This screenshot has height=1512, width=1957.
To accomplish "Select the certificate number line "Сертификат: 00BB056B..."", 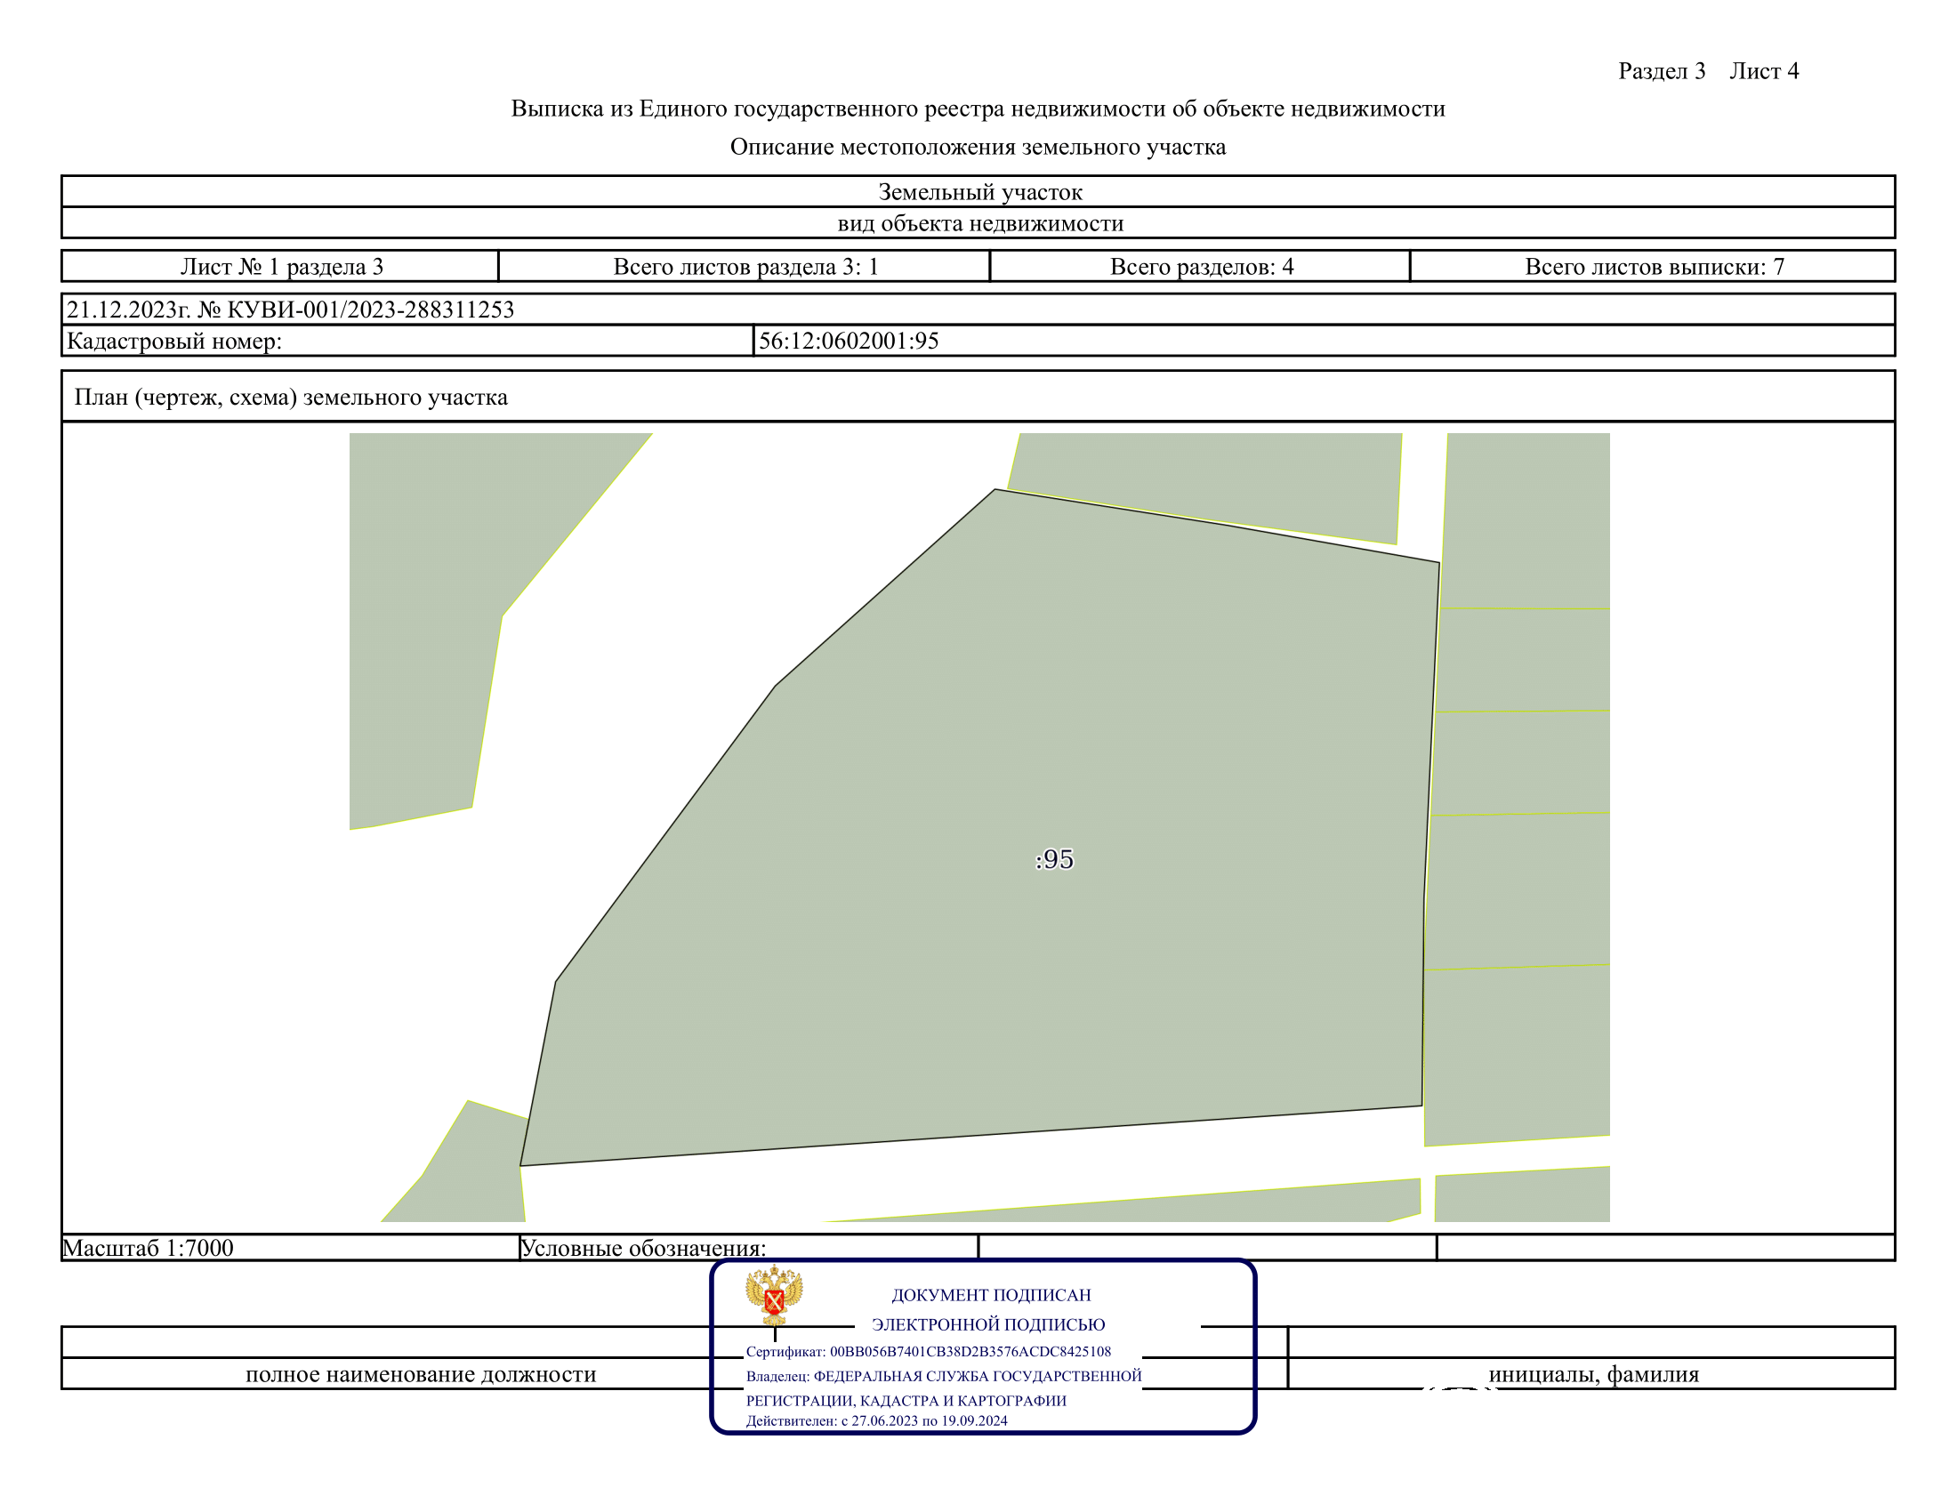I will point(929,1352).
